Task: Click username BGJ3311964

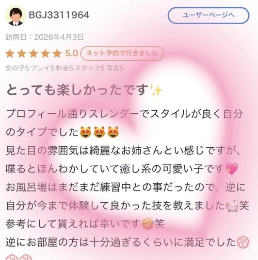Action: click(59, 15)
